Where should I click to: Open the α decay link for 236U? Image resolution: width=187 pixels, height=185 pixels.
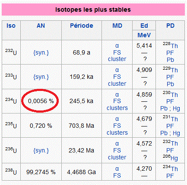(x=117, y=144)
